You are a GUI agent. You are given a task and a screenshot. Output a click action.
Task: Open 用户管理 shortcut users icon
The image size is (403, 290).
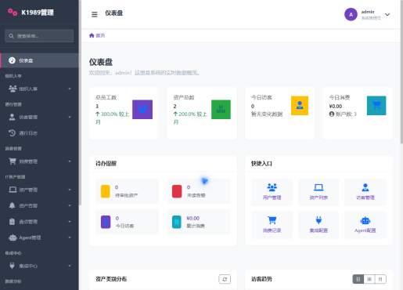tap(272, 187)
